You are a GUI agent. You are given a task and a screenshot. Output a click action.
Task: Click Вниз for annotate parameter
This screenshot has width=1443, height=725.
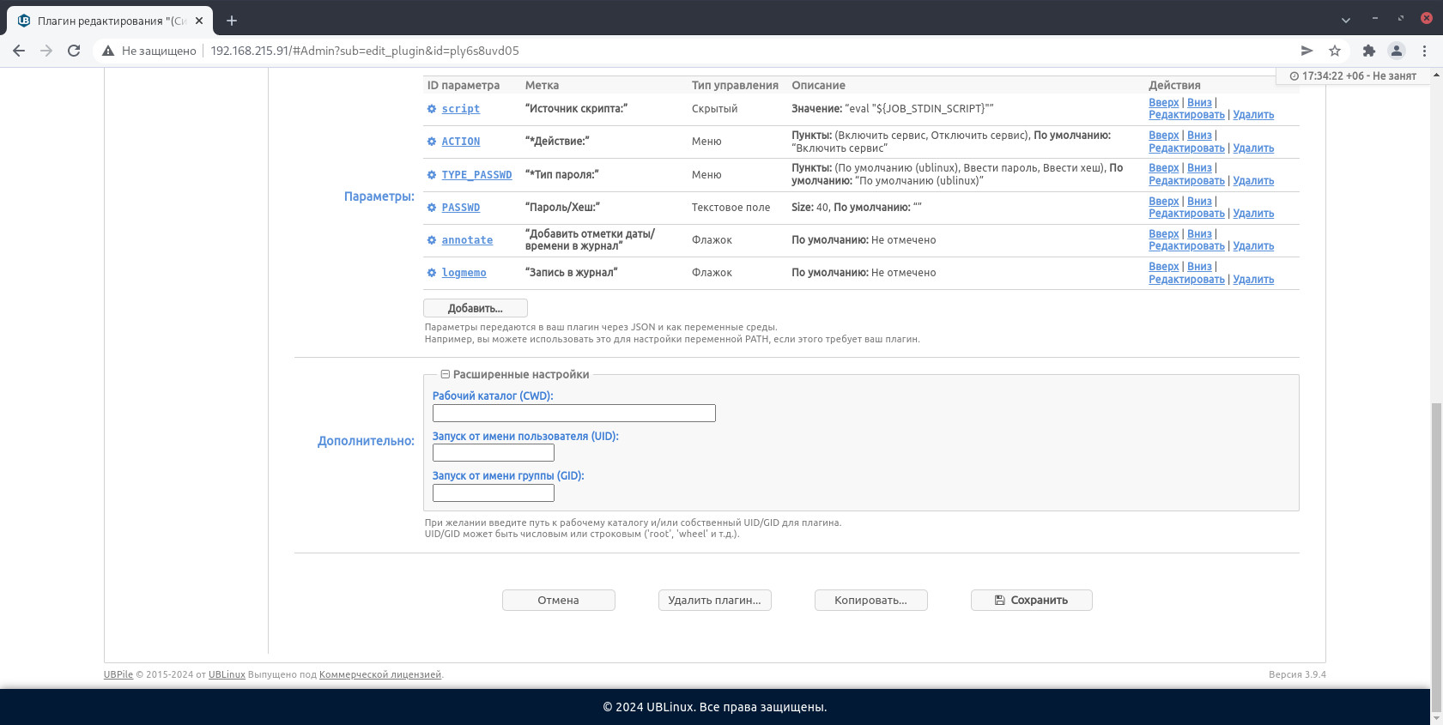pos(1199,233)
